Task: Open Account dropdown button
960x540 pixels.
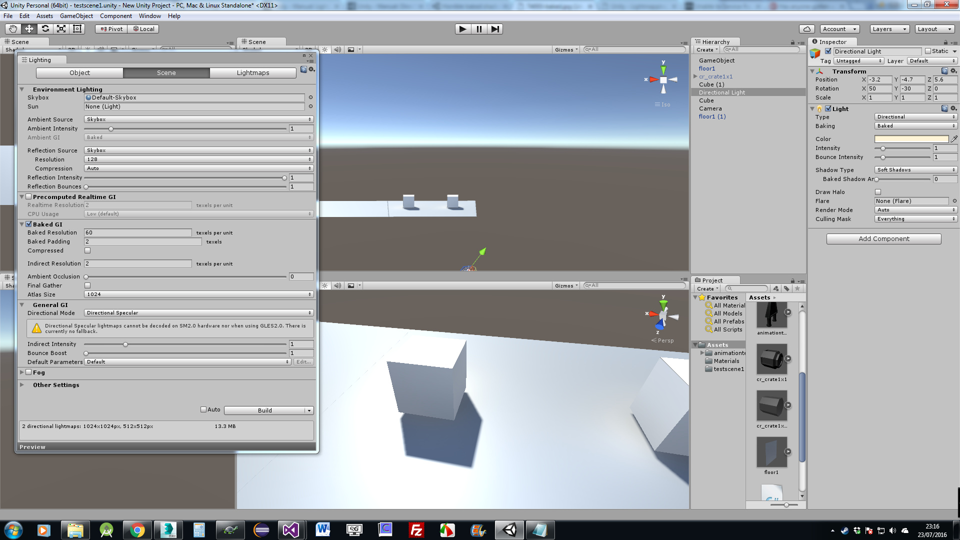Action: pyautogui.click(x=839, y=29)
